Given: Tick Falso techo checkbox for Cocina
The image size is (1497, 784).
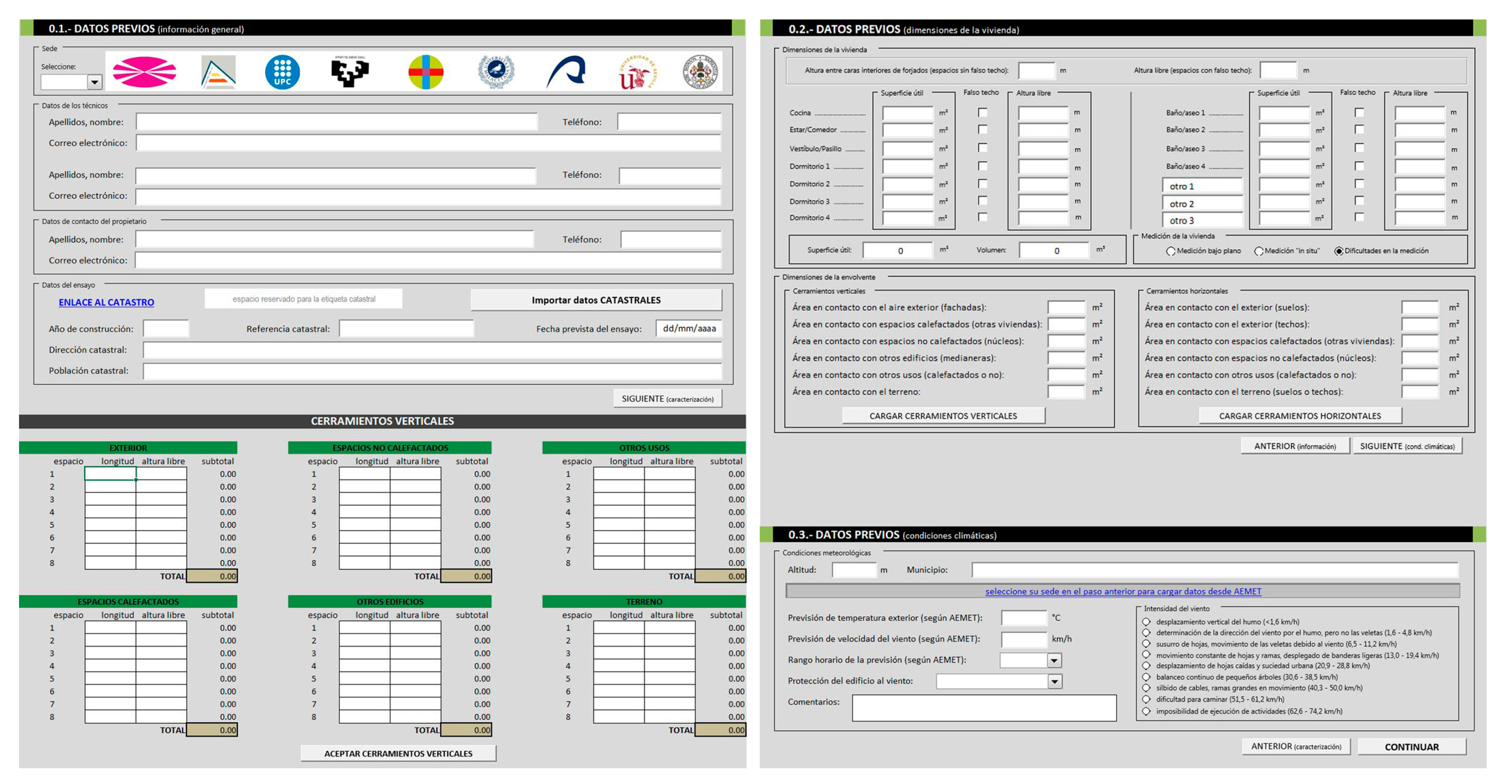Looking at the screenshot, I should tap(982, 112).
